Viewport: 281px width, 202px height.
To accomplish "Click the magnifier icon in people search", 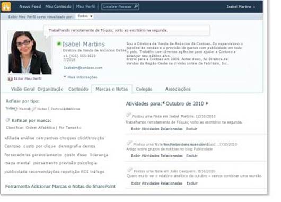I will (136, 7).
